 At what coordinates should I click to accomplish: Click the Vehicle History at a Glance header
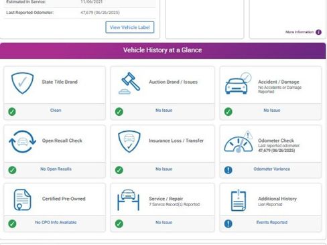tap(163, 50)
